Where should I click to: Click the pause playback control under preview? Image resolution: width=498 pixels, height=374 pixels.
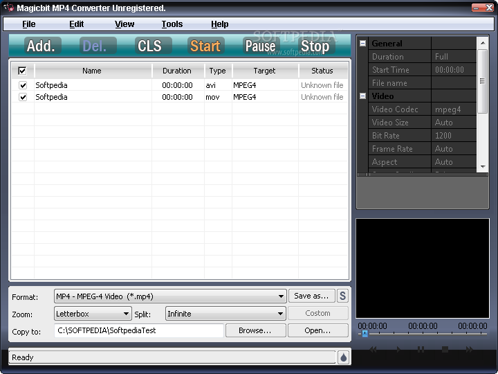[x=421, y=350]
